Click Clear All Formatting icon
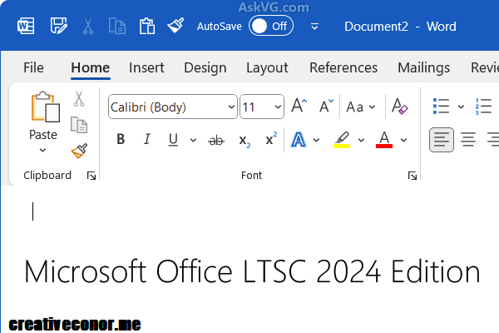The image size is (499, 333). pos(399,106)
